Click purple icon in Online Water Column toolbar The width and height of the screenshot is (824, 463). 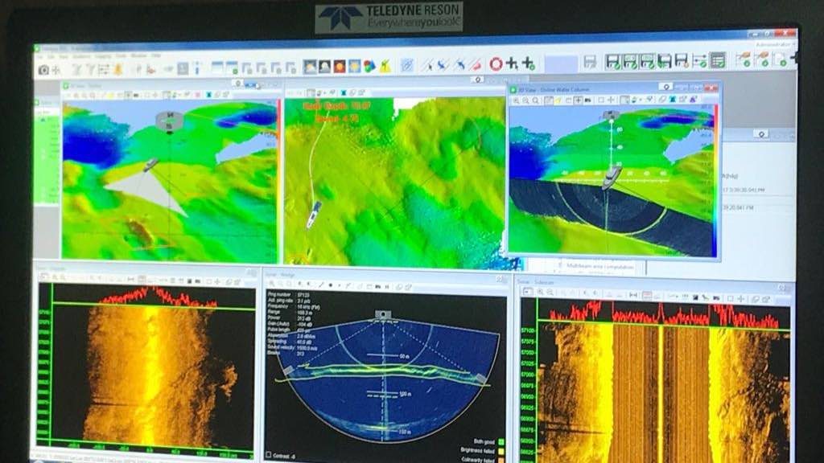[x=693, y=99]
